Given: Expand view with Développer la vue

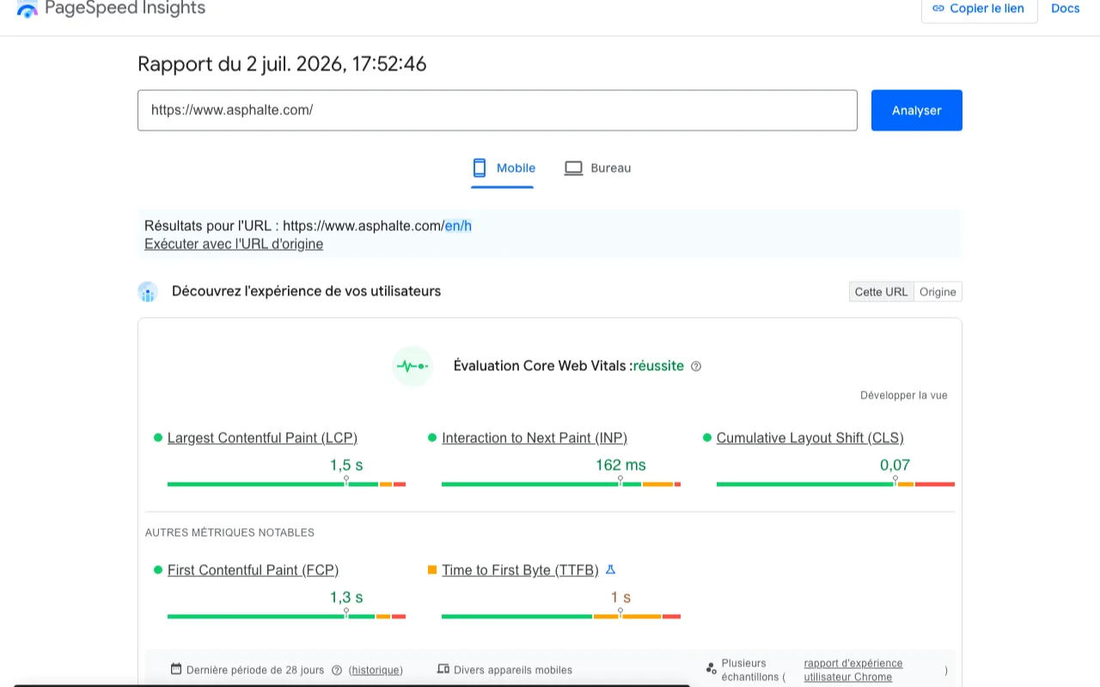Looking at the screenshot, I should pos(904,395).
